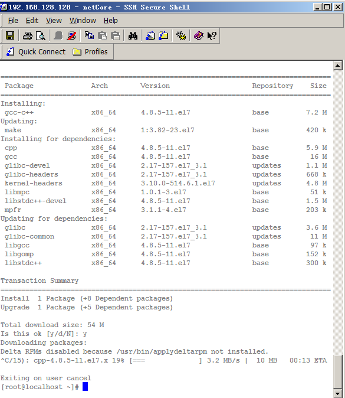Open the Settings gear icon

click(181, 36)
